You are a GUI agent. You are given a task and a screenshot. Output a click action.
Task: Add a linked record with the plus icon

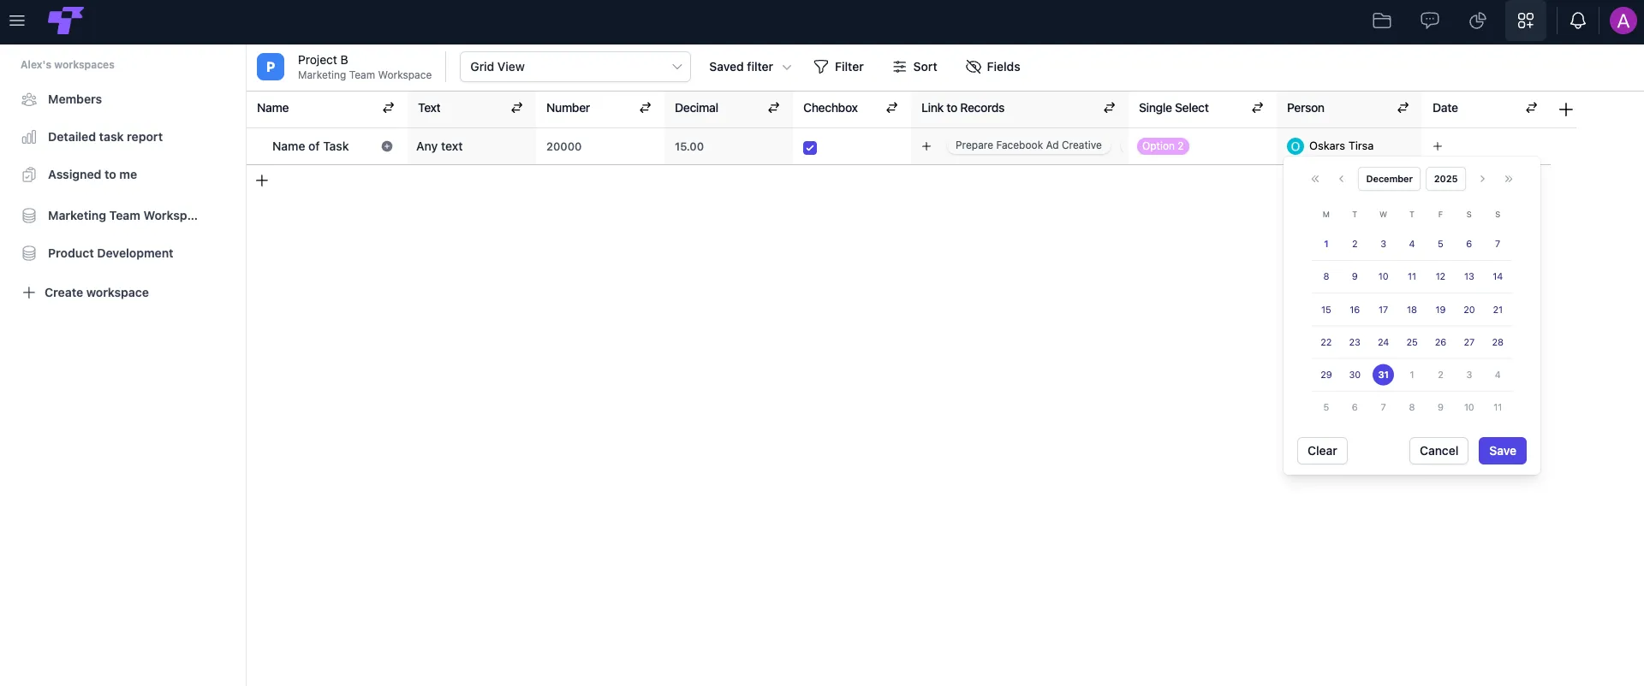coord(926,146)
